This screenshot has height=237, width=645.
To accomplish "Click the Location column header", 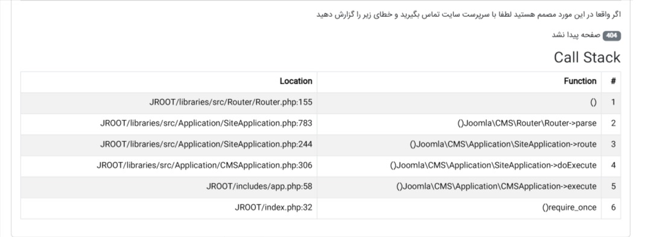I will (x=296, y=81).
